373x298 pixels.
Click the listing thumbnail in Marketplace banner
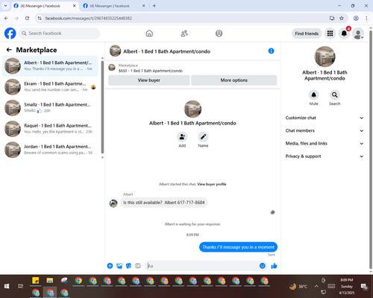pyautogui.click(x=112, y=67)
